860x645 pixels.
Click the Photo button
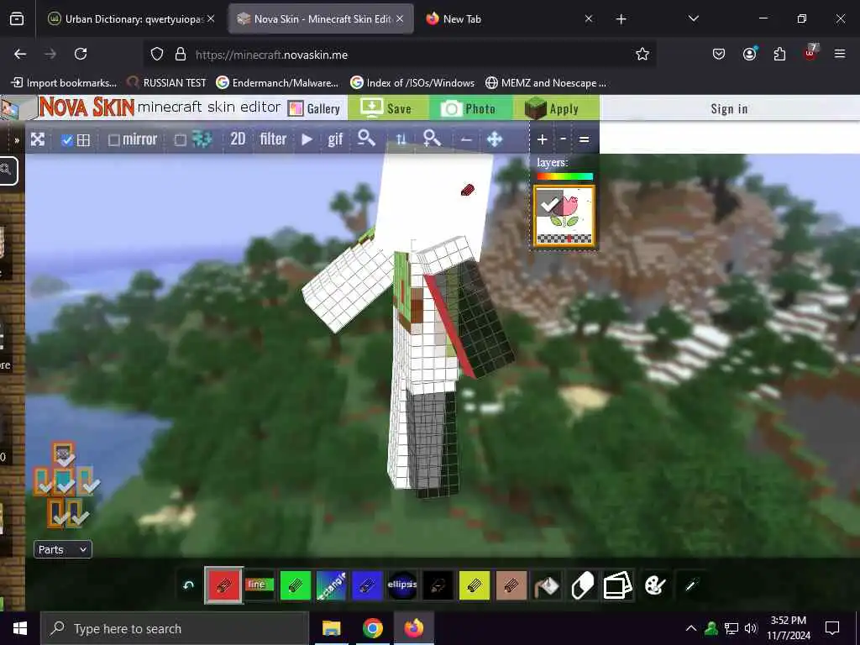pos(471,108)
